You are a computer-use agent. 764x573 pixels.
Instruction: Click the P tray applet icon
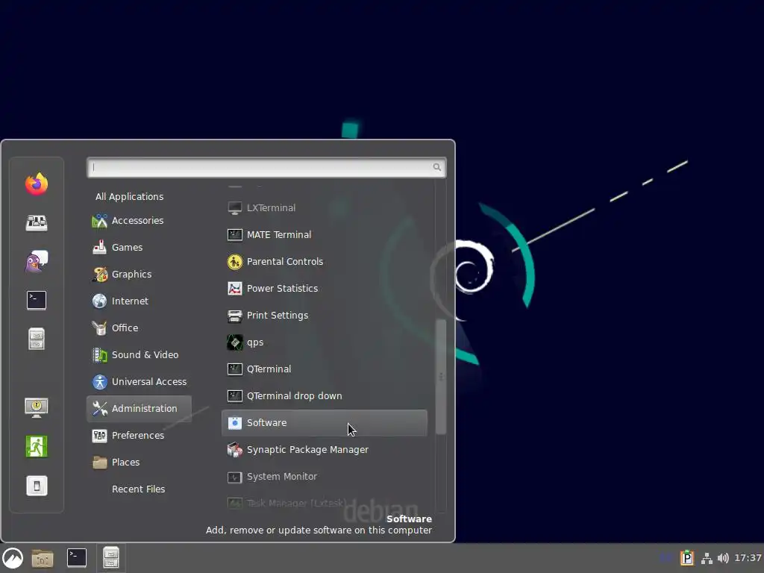[x=687, y=557]
